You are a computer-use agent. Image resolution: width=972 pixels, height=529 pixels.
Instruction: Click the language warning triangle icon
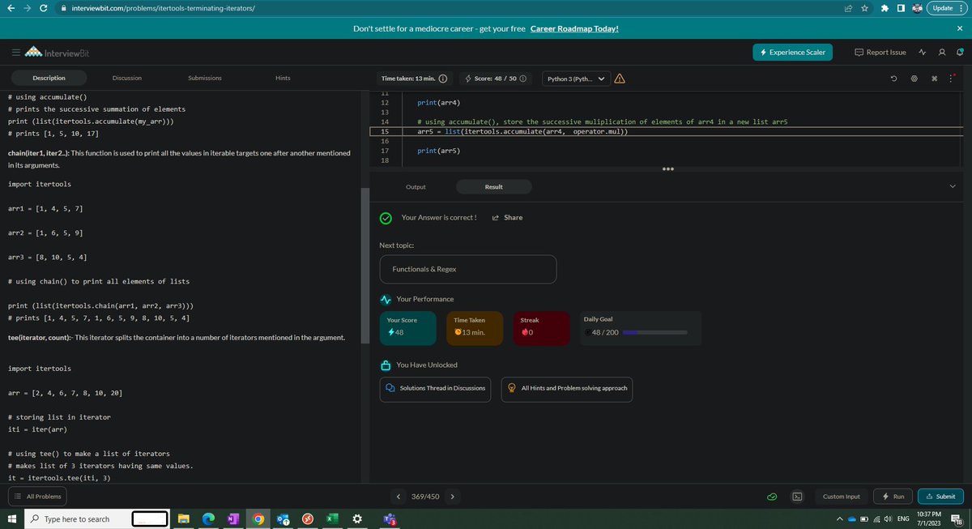click(x=619, y=79)
